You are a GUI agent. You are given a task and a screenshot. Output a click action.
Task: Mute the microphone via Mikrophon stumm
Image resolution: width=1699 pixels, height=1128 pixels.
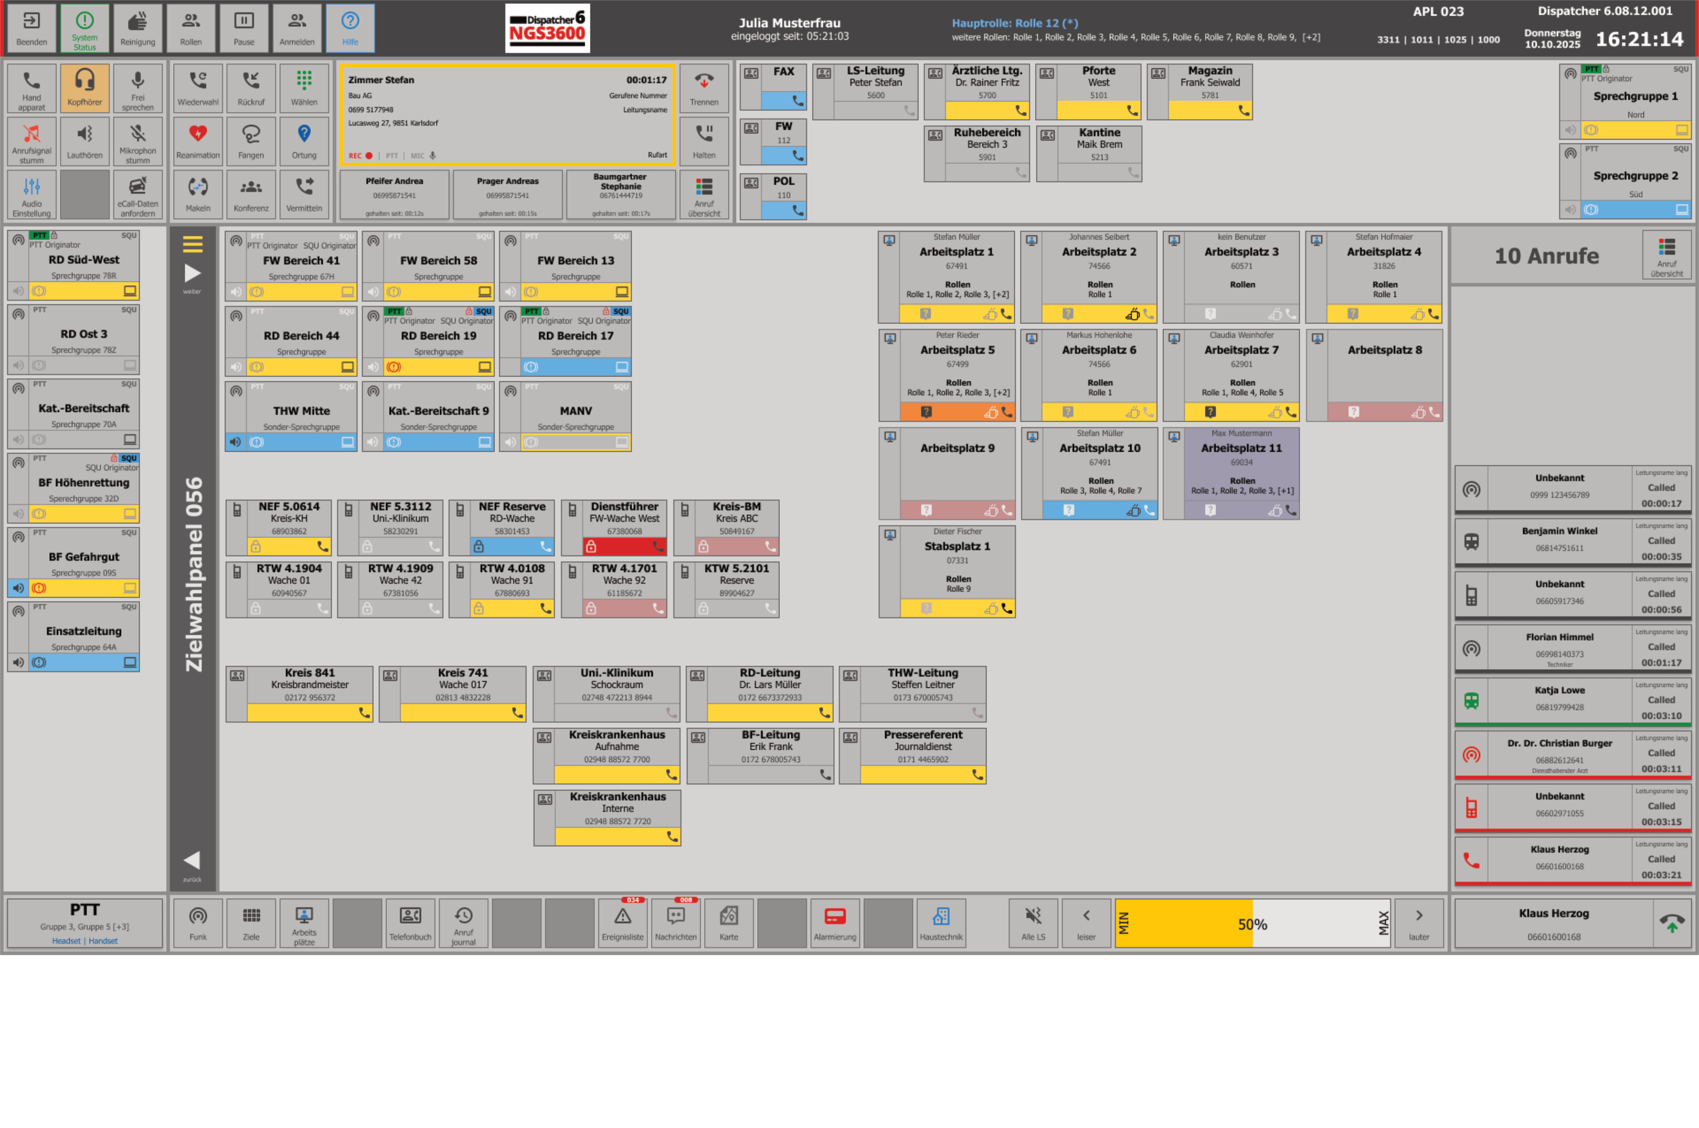tap(138, 141)
